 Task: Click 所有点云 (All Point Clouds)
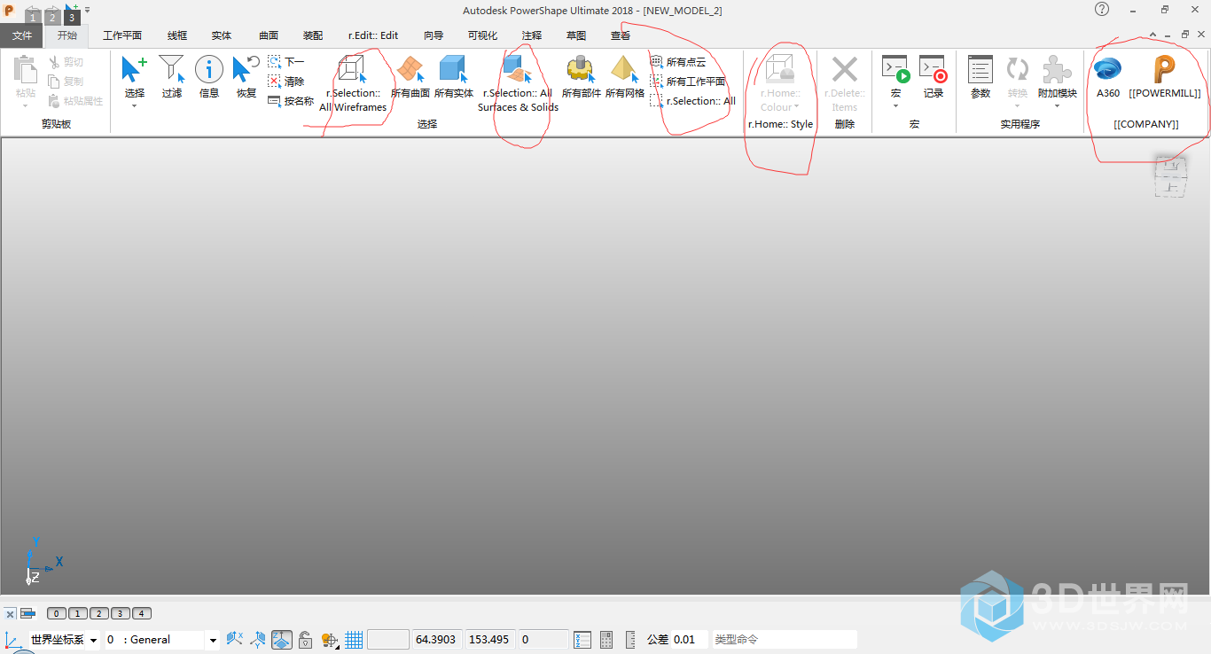(678, 62)
